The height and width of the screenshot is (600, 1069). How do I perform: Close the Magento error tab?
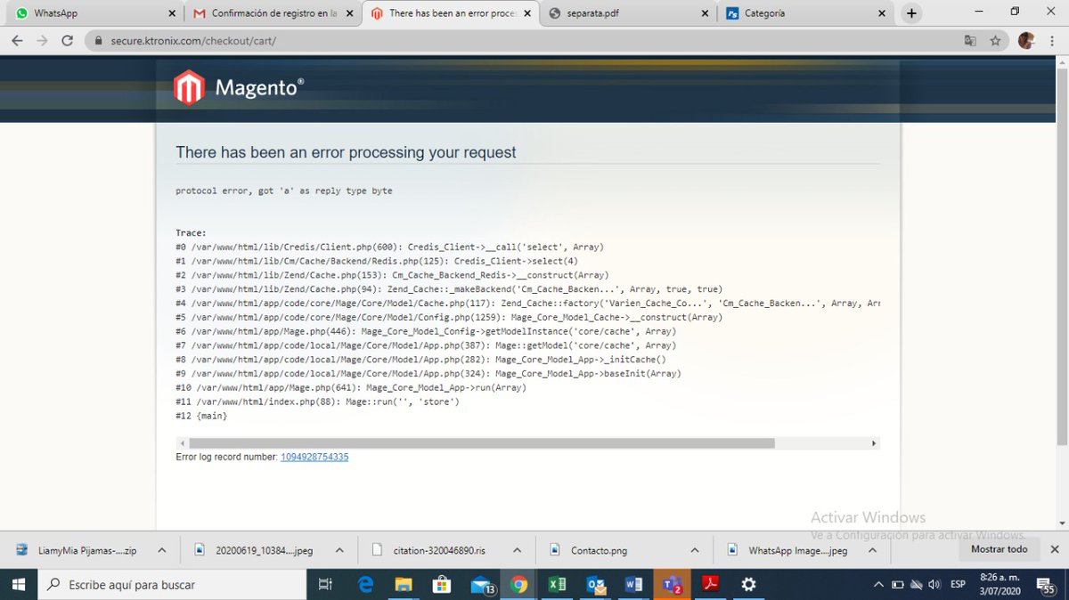pyautogui.click(x=528, y=13)
